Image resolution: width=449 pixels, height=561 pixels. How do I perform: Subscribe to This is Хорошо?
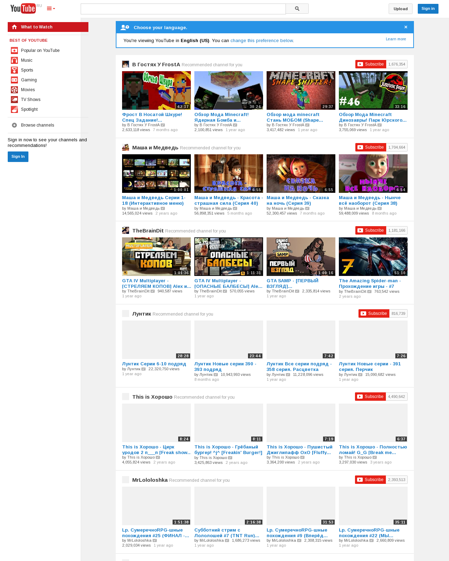click(370, 397)
